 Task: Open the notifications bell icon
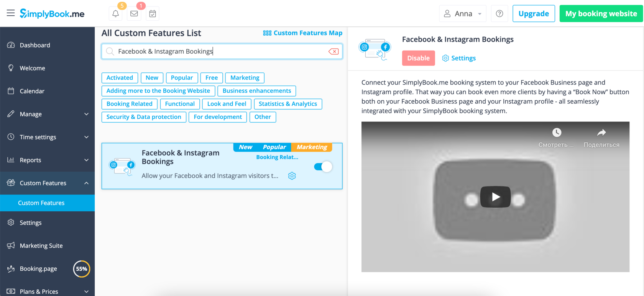click(x=115, y=14)
